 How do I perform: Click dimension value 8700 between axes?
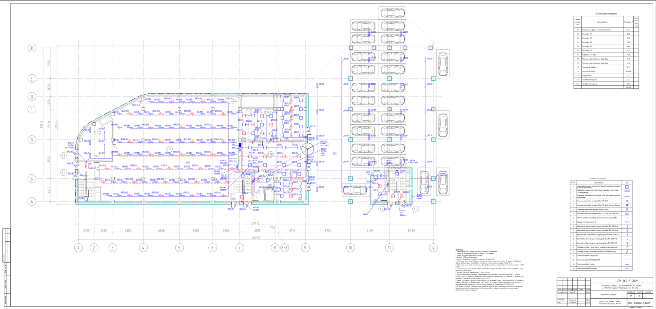[x=328, y=231]
